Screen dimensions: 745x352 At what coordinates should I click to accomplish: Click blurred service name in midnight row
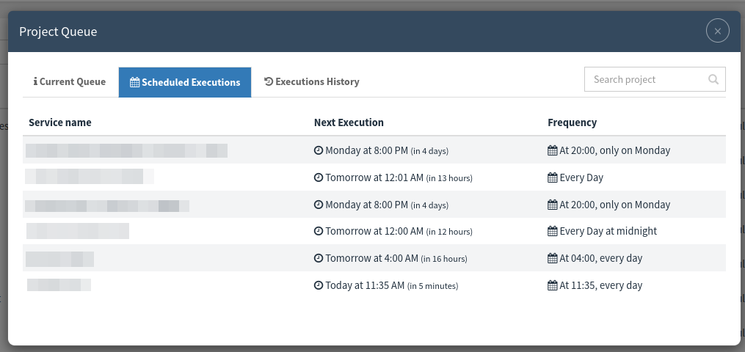click(x=78, y=231)
